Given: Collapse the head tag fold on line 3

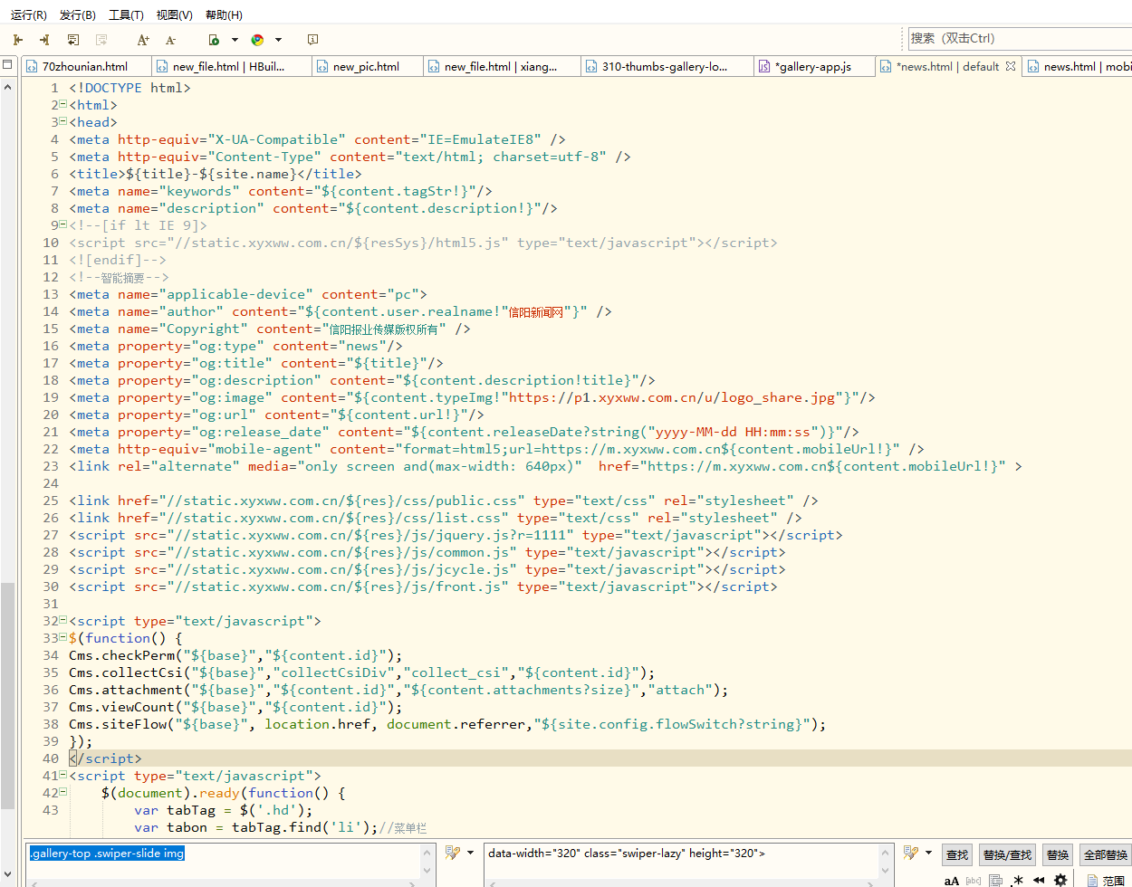Looking at the screenshot, I should coord(63,122).
